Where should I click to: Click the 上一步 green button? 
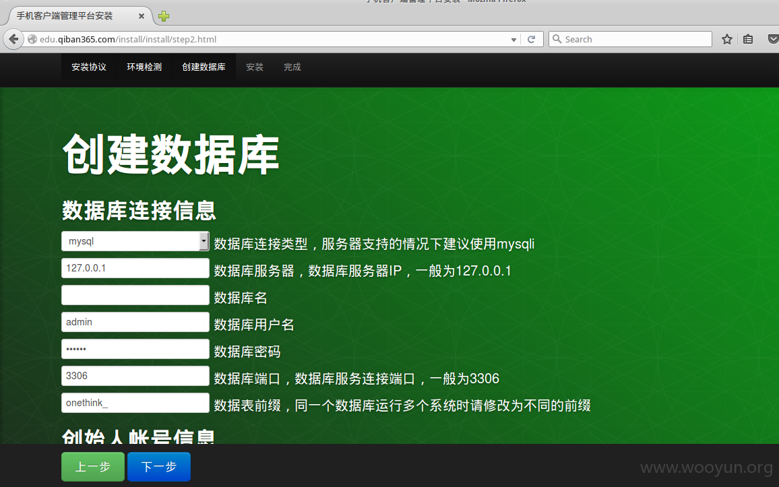point(93,467)
